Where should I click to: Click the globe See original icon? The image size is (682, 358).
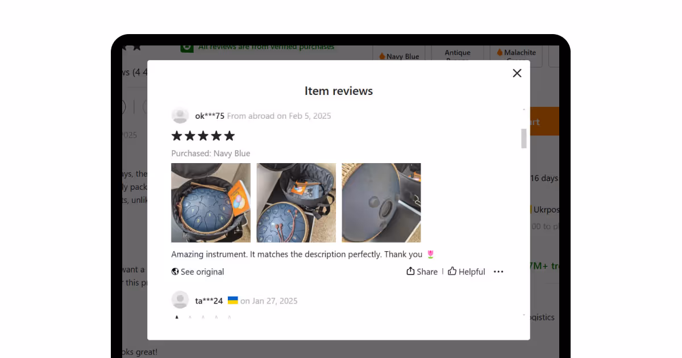click(x=175, y=272)
